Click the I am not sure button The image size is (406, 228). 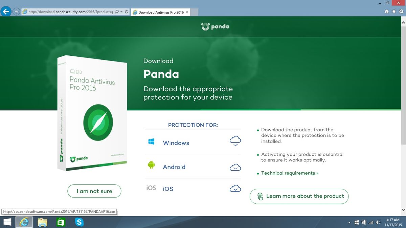tap(94, 191)
